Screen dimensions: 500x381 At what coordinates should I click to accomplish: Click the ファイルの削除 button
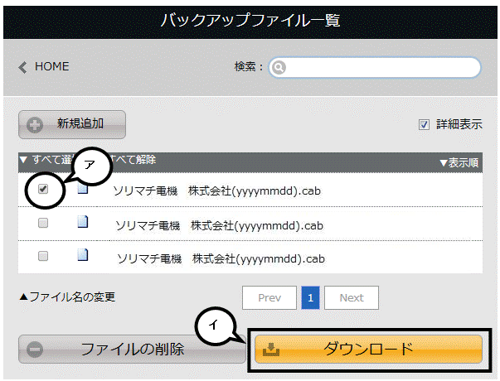[132, 350]
